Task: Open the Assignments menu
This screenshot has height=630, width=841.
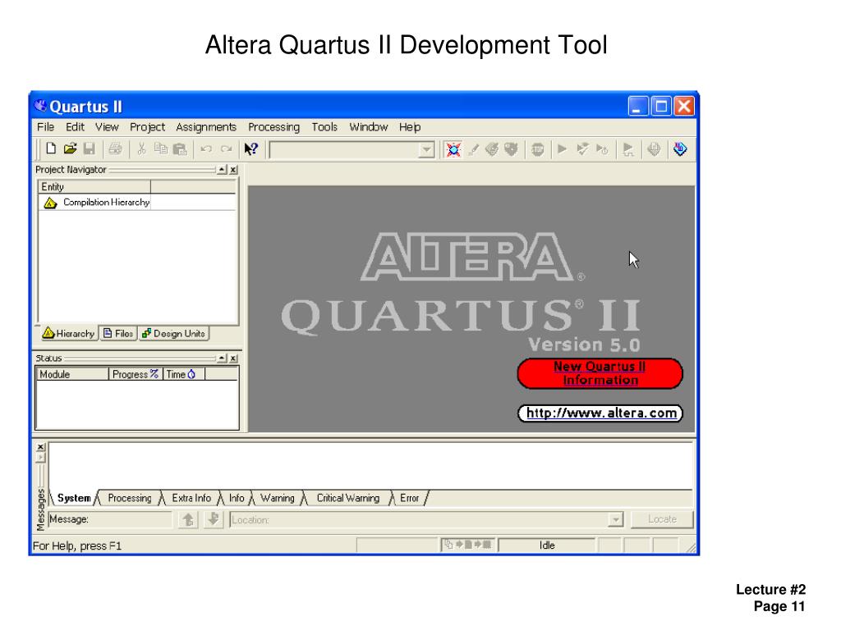Action: click(x=206, y=127)
